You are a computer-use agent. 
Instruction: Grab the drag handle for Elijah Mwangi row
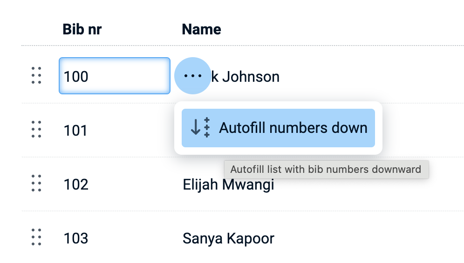36,184
